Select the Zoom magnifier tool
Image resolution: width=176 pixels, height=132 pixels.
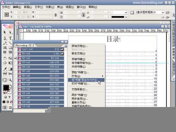click(10, 80)
